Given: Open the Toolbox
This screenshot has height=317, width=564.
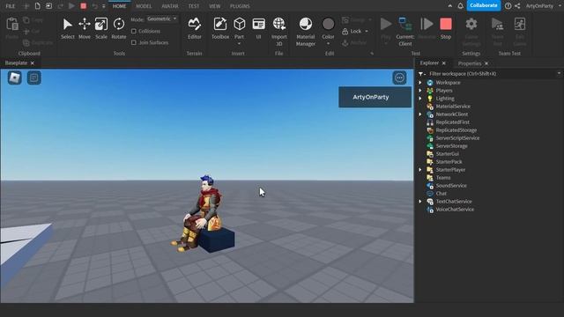Looking at the screenshot, I should [220, 28].
